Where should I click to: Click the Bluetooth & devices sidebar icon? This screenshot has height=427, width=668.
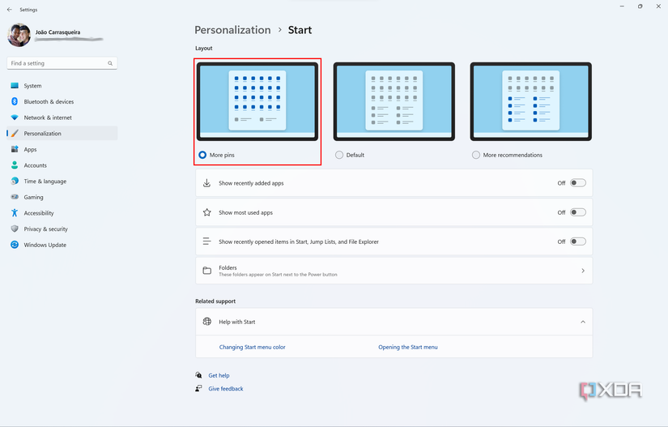pyautogui.click(x=15, y=102)
